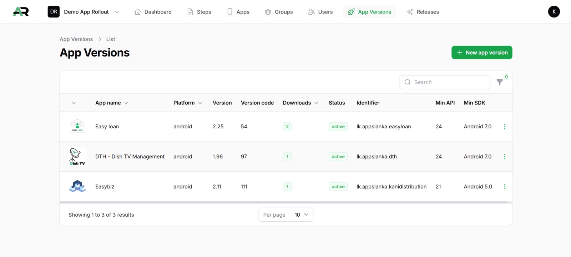Open the filter funnel icon
This screenshot has width=571, height=257.
coord(500,82)
